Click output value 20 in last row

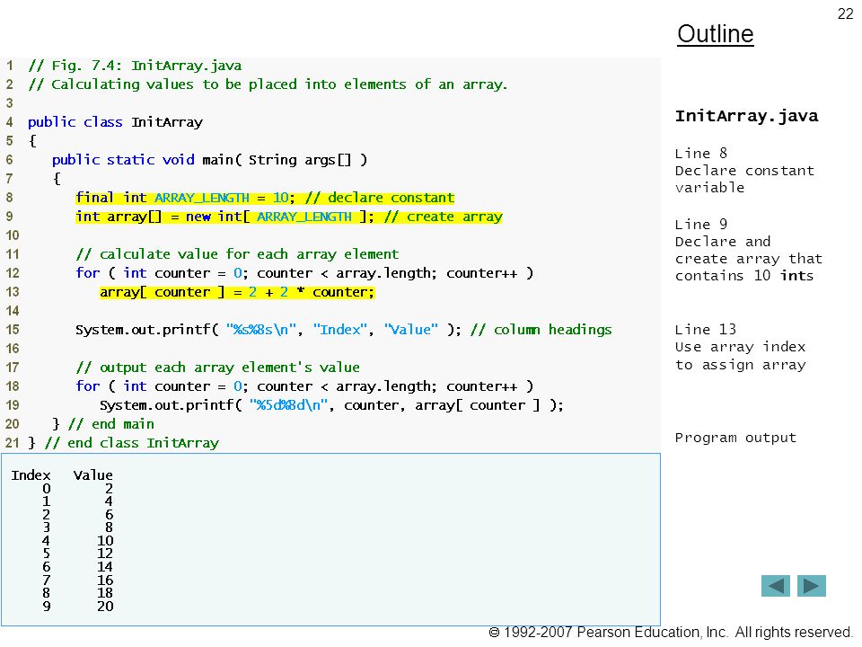coord(105,607)
